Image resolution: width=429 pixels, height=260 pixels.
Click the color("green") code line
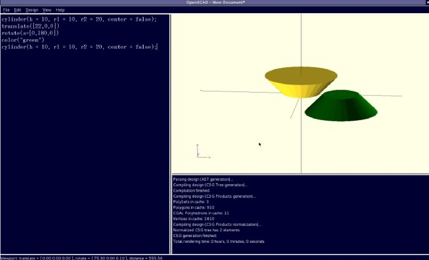pos(23,40)
